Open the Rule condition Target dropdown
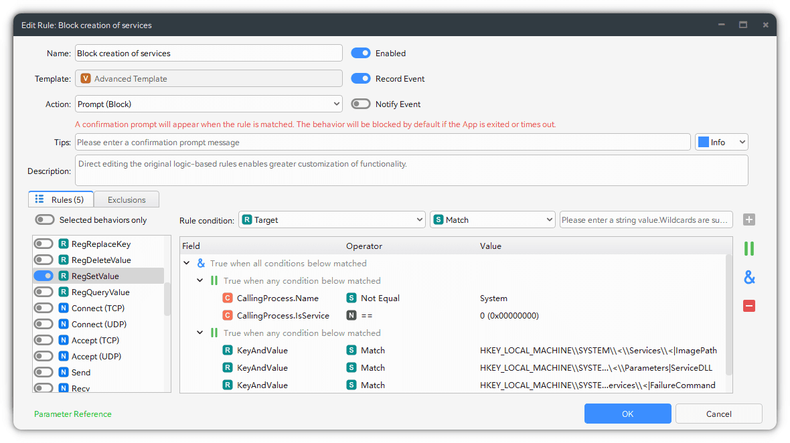The width and height of the screenshot is (790, 443). 332,219
